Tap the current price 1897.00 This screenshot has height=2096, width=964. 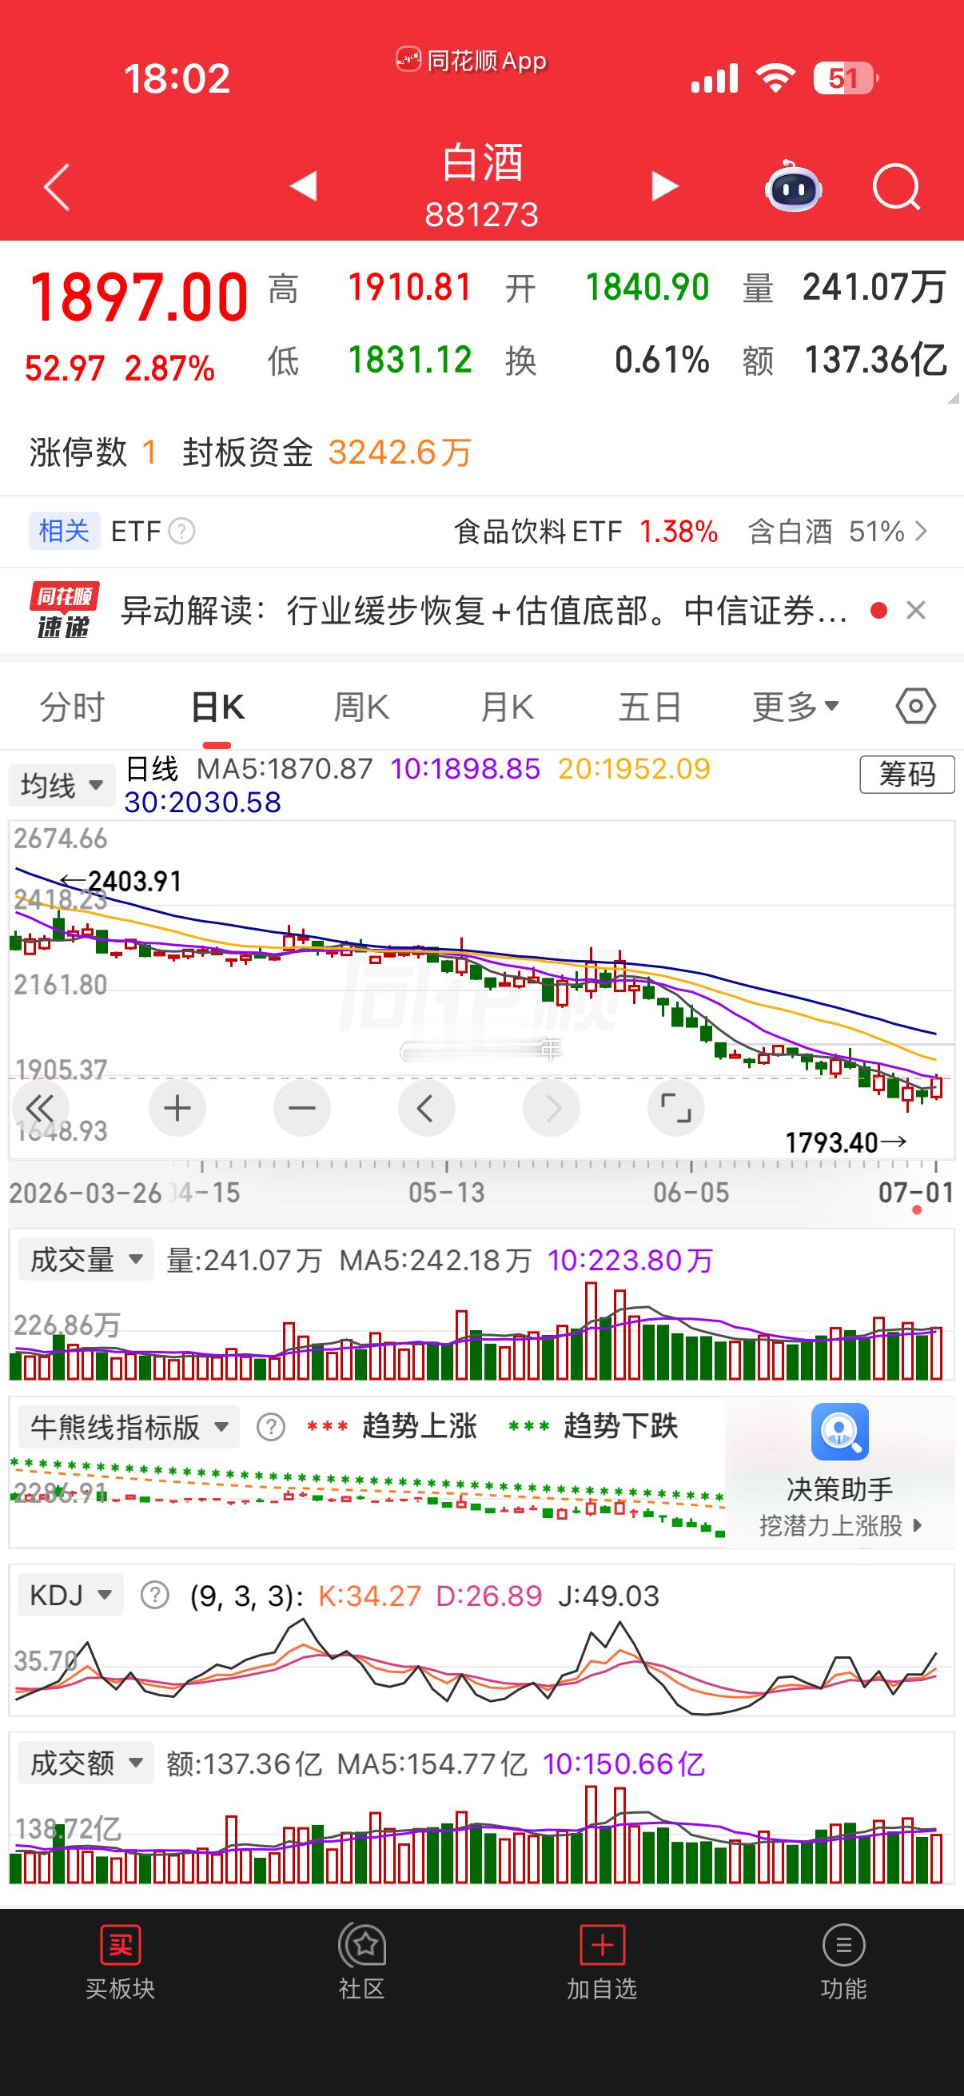click(138, 297)
